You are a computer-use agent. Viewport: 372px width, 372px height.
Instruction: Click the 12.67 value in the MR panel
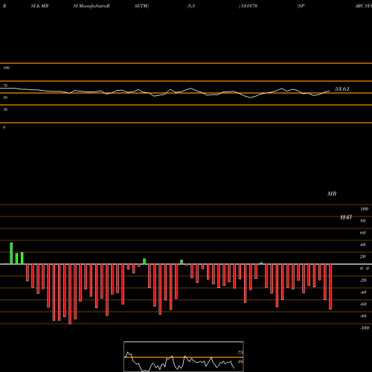click(x=346, y=217)
